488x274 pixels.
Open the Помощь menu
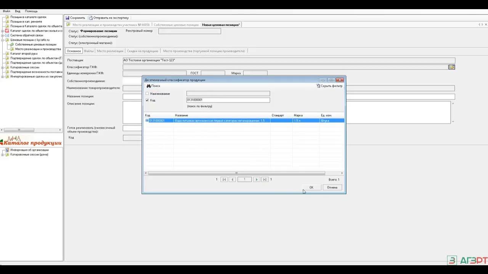click(x=31, y=11)
